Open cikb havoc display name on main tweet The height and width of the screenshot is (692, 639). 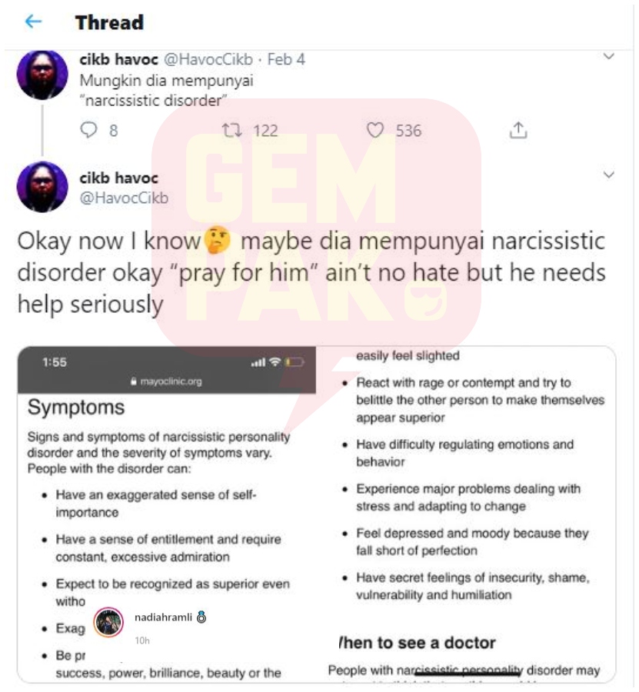(x=118, y=178)
